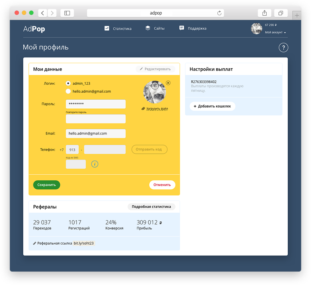Screen dimensions: 311x285
Task: Click the 309 012 ₽ Прибыль value
Action: click(149, 222)
